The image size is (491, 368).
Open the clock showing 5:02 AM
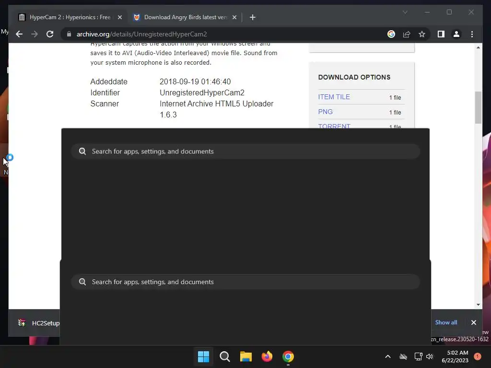(455, 356)
